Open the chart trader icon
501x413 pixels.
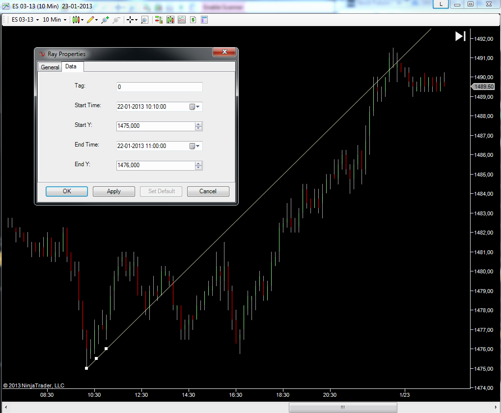pyautogui.click(x=159, y=20)
